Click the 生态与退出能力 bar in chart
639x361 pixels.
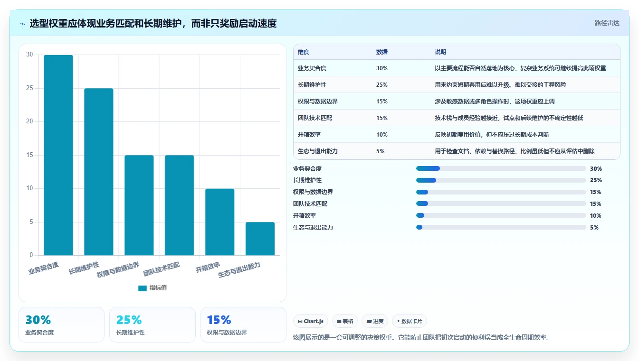(260, 239)
